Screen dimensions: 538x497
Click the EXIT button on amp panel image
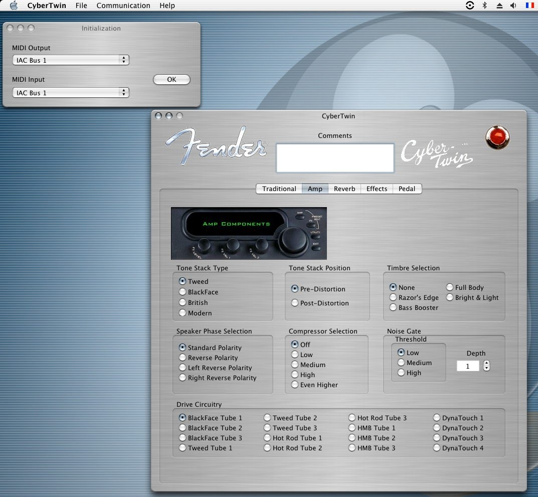(316, 248)
